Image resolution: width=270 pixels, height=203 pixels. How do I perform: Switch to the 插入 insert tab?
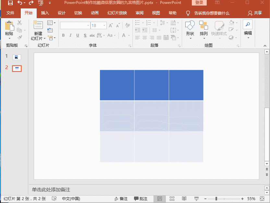[x=45, y=13]
